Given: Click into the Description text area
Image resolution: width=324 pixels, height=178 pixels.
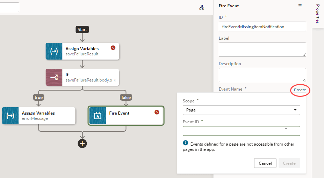Looking at the screenshot, I should click(262, 75).
